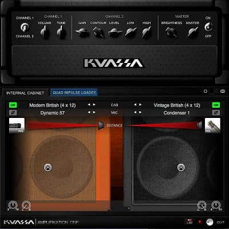Viewport: 229px width, 229px height.
Task: Click the Channel 2 Gain knob
Action: point(82,31)
